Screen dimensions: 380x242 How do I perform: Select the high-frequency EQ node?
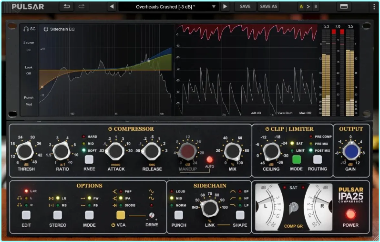(149, 61)
